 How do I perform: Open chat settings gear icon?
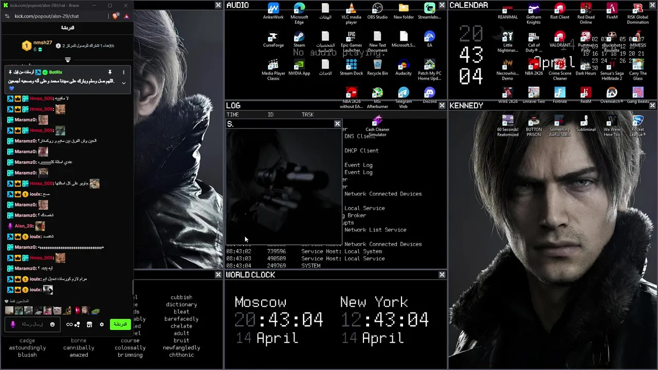[101, 324]
